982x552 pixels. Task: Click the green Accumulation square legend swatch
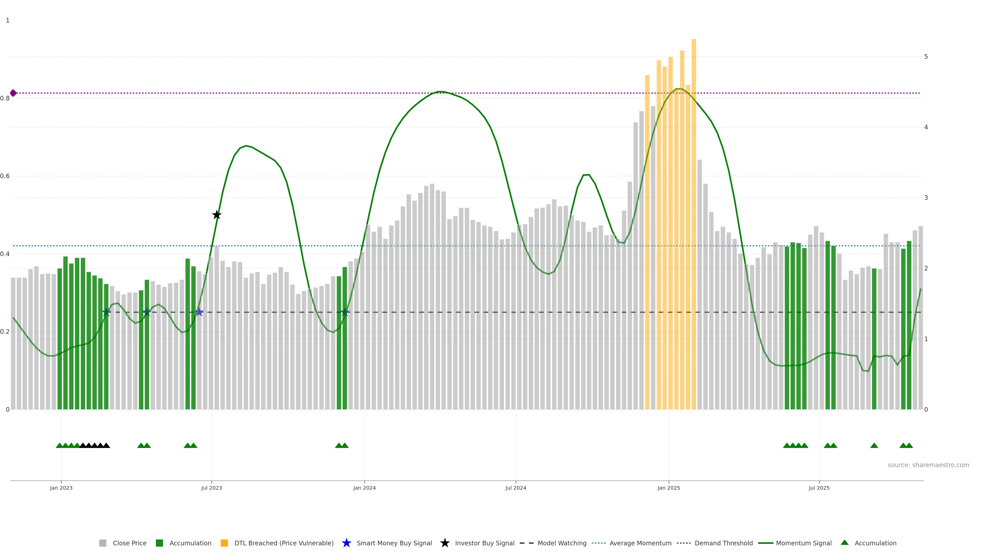(x=159, y=543)
